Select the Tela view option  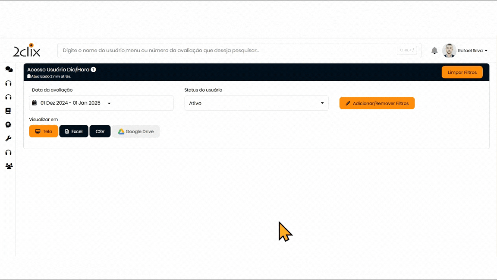(44, 131)
